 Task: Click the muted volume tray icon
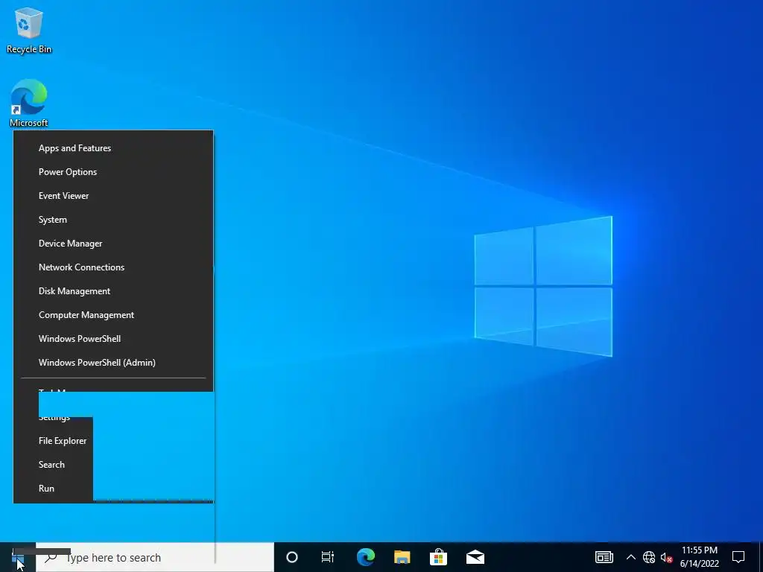(666, 557)
